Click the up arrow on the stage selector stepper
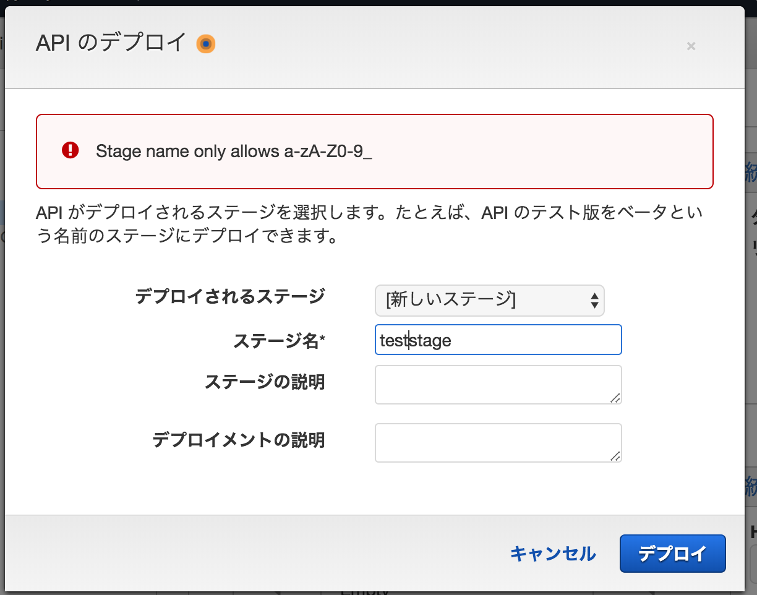Screen dimensions: 757x595 [x=596, y=297]
